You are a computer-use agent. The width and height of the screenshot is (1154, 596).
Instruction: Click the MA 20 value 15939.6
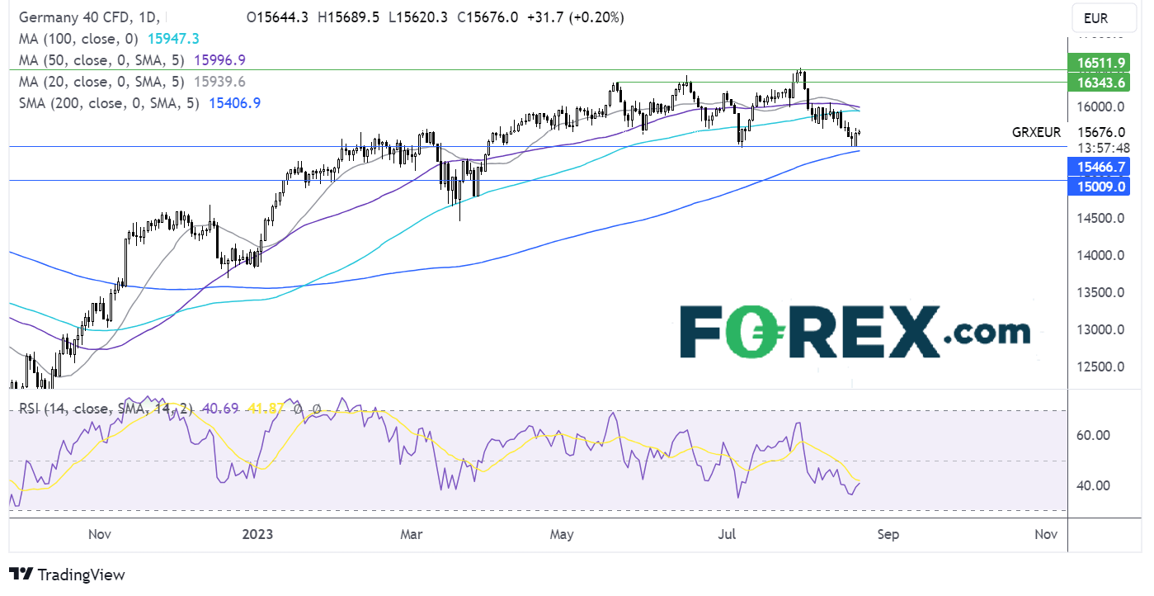pyautogui.click(x=219, y=82)
